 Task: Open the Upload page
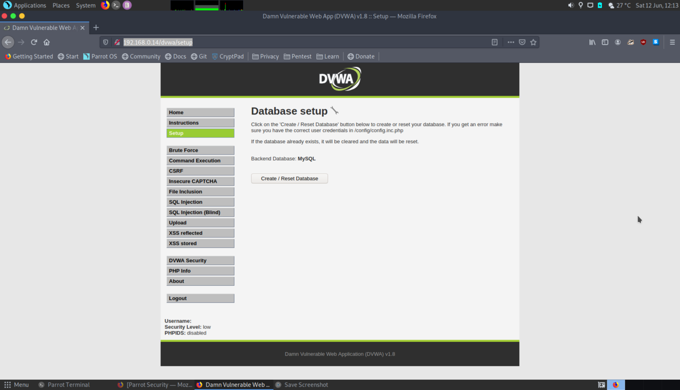point(200,222)
